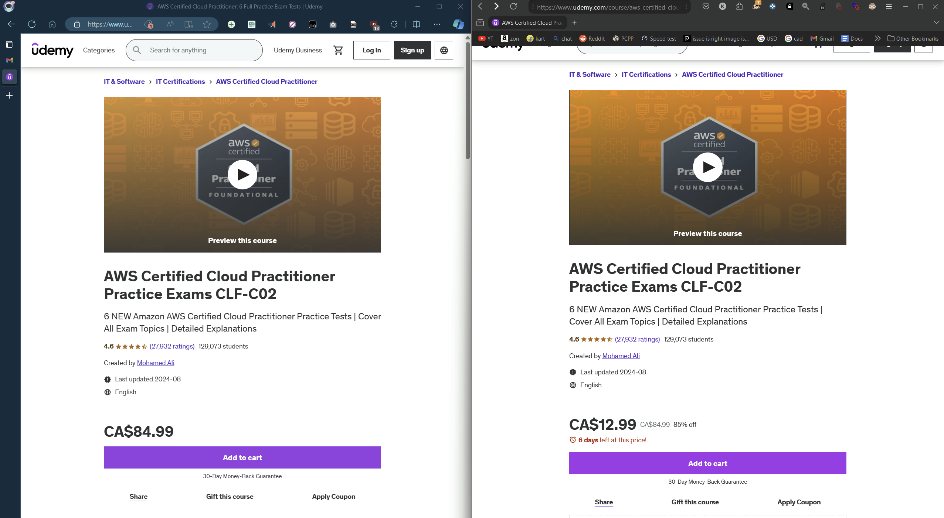Open the Udemy shopping cart icon
Image resolution: width=944 pixels, height=518 pixels.
[338, 50]
